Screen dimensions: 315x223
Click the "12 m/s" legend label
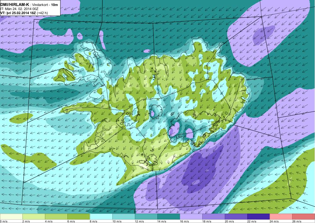[139, 221]
